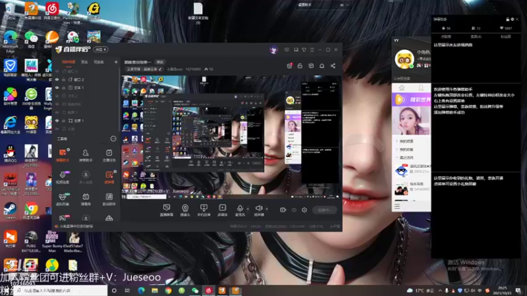Click the start streaming button at bottom right
The height and width of the screenshot is (296, 527).
[324, 210]
